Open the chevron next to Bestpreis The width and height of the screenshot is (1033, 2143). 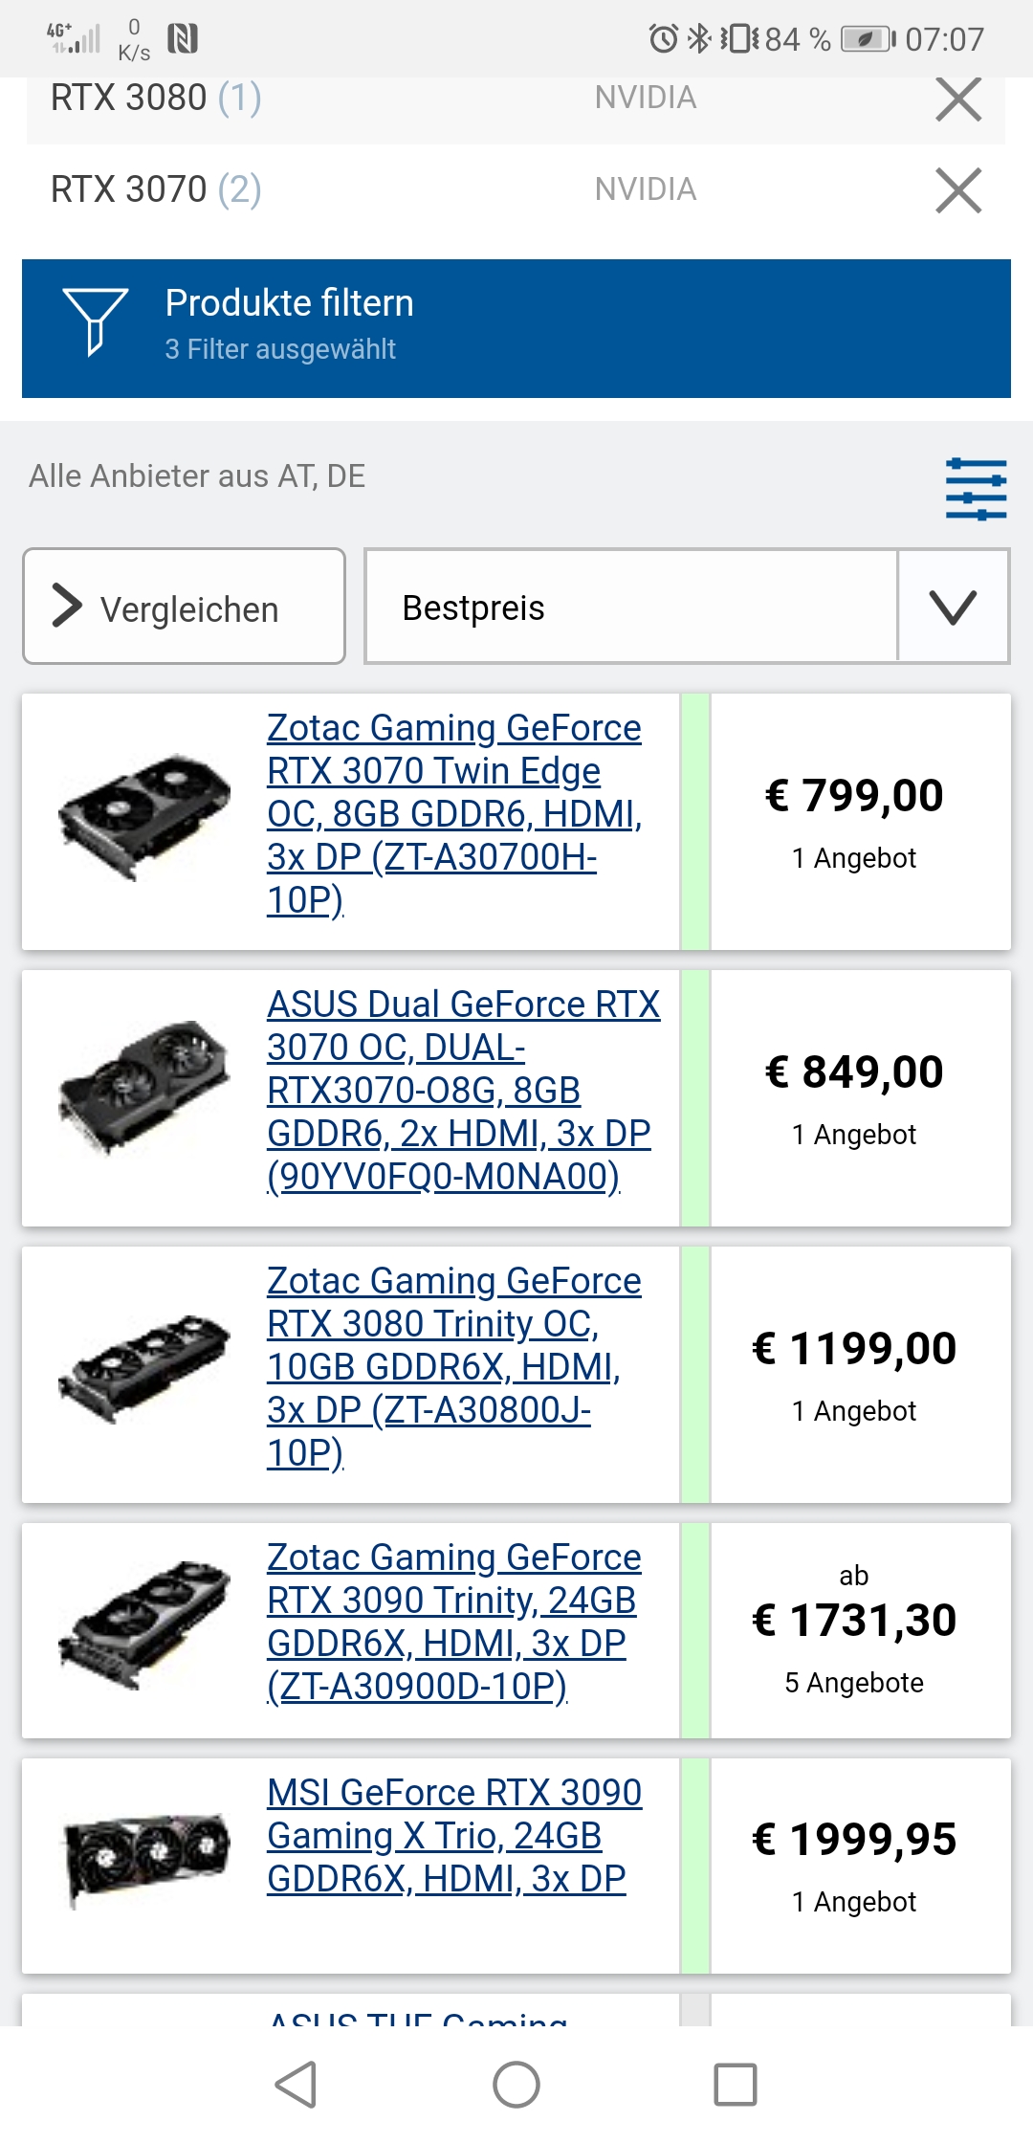[955, 607]
